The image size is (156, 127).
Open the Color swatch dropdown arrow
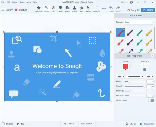click(126, 70)
